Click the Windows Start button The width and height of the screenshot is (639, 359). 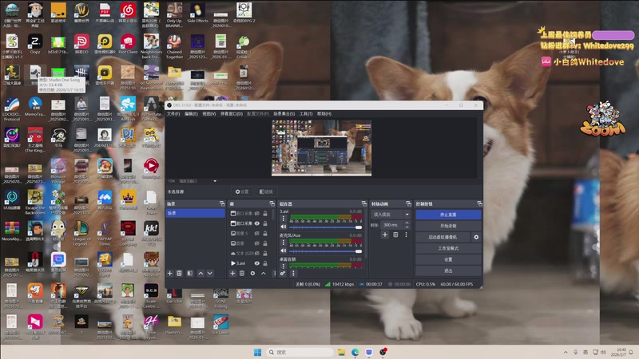point(257,352)
